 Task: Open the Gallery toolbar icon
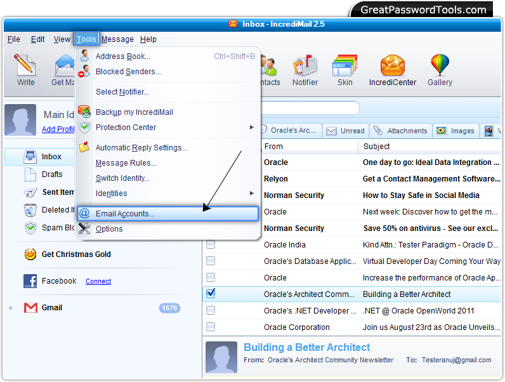coord(440,65)
